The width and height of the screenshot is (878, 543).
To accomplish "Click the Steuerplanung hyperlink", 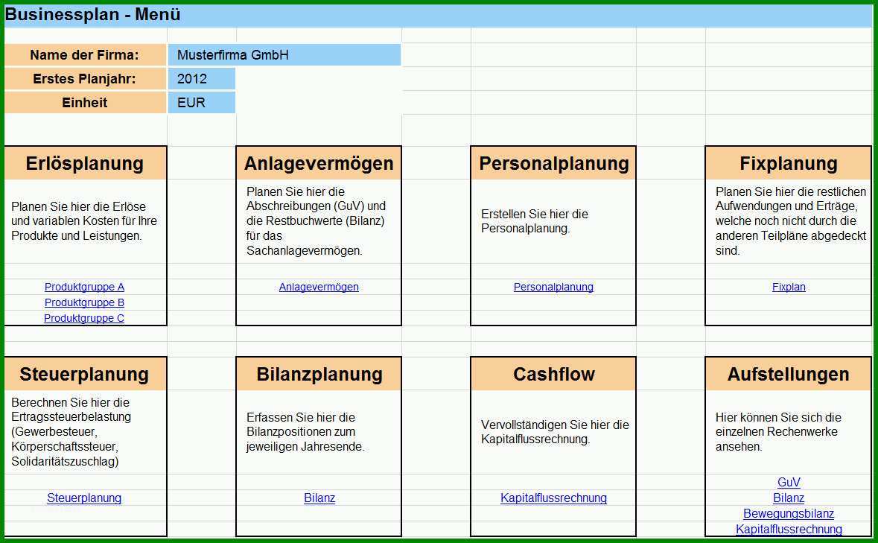I will click(x=84, y=498).
